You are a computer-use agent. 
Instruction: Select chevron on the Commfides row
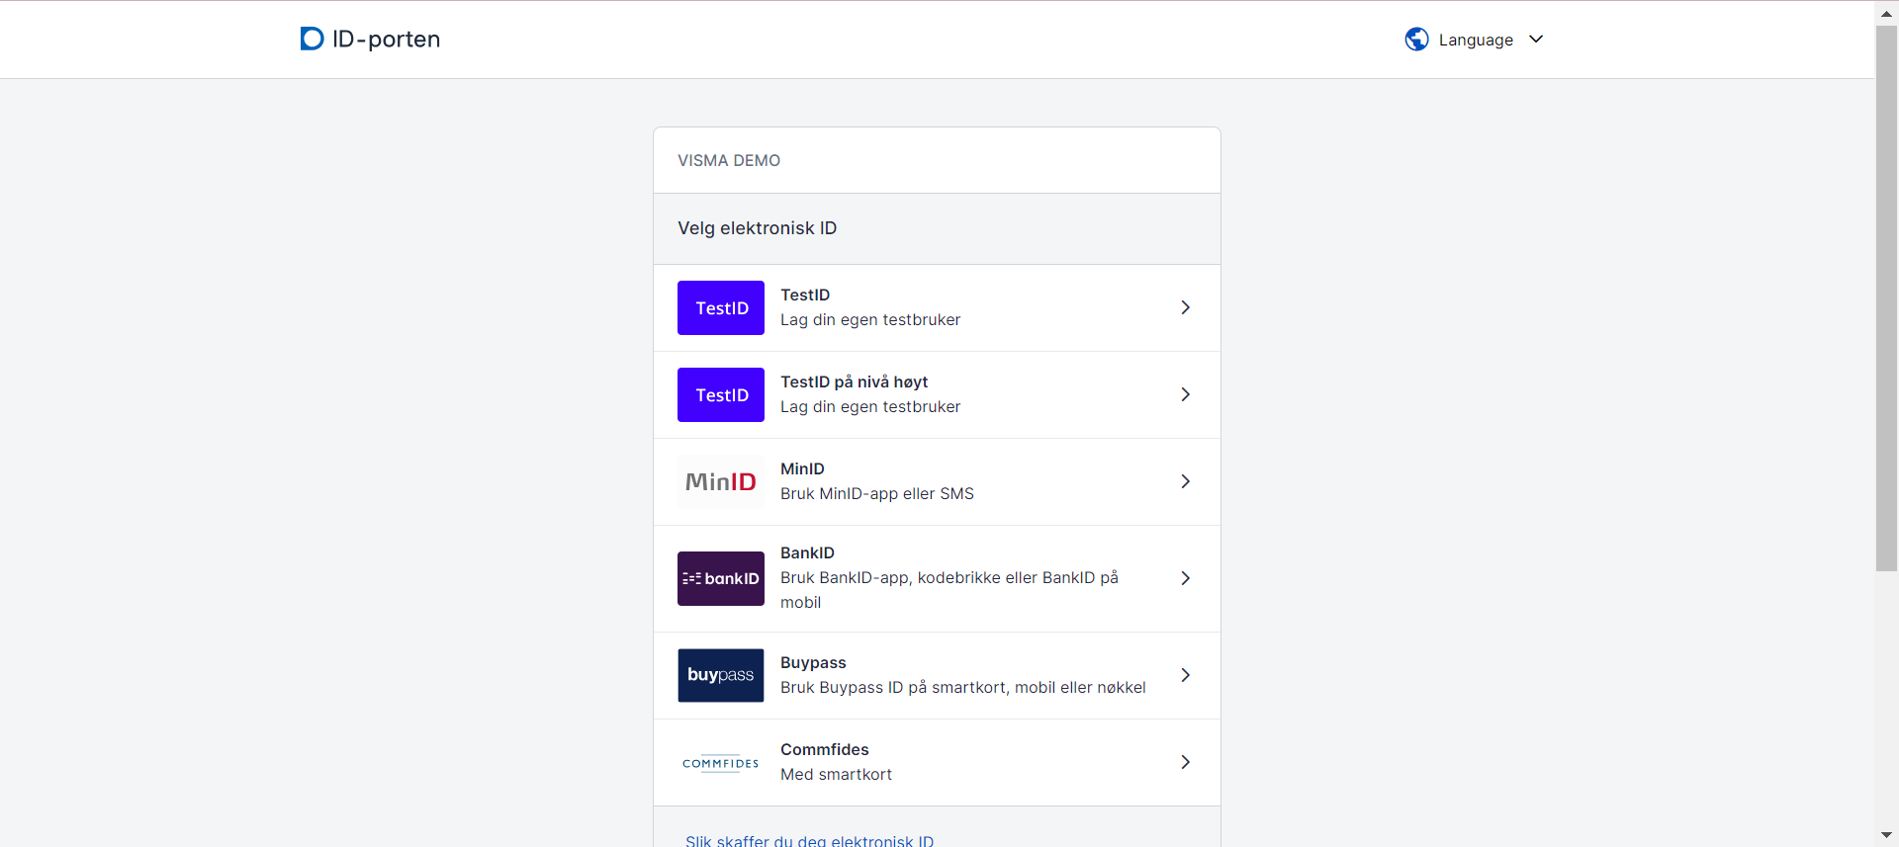[1185, 762]
